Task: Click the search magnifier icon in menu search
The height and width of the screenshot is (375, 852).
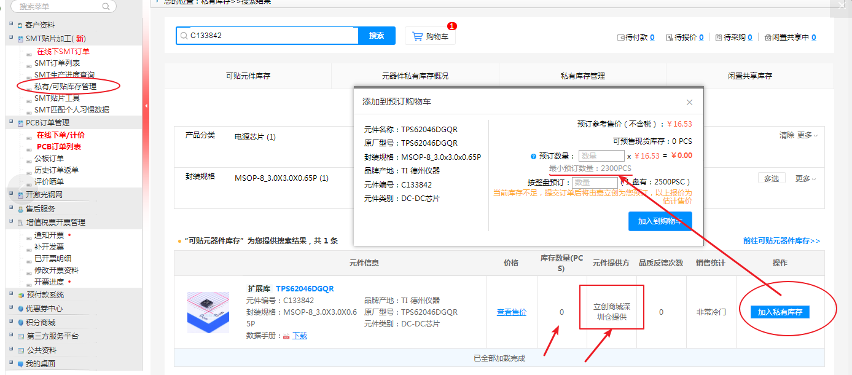Action: pyautogui.click(x=106, y=6)
